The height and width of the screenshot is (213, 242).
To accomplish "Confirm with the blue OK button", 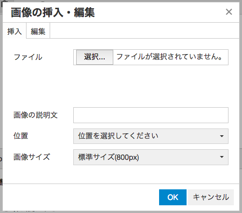I will pos(173,197).
